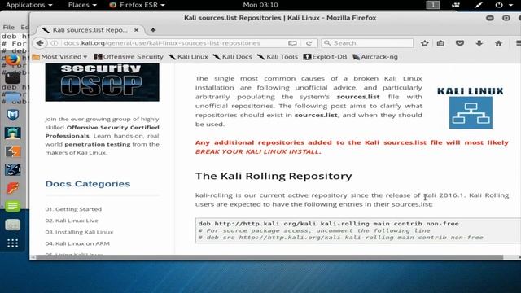Viewport: 521px width, 293px height.
Task: Open the Offensive Security bookmark
Action: pyautogui.click(x=129, y=57)
